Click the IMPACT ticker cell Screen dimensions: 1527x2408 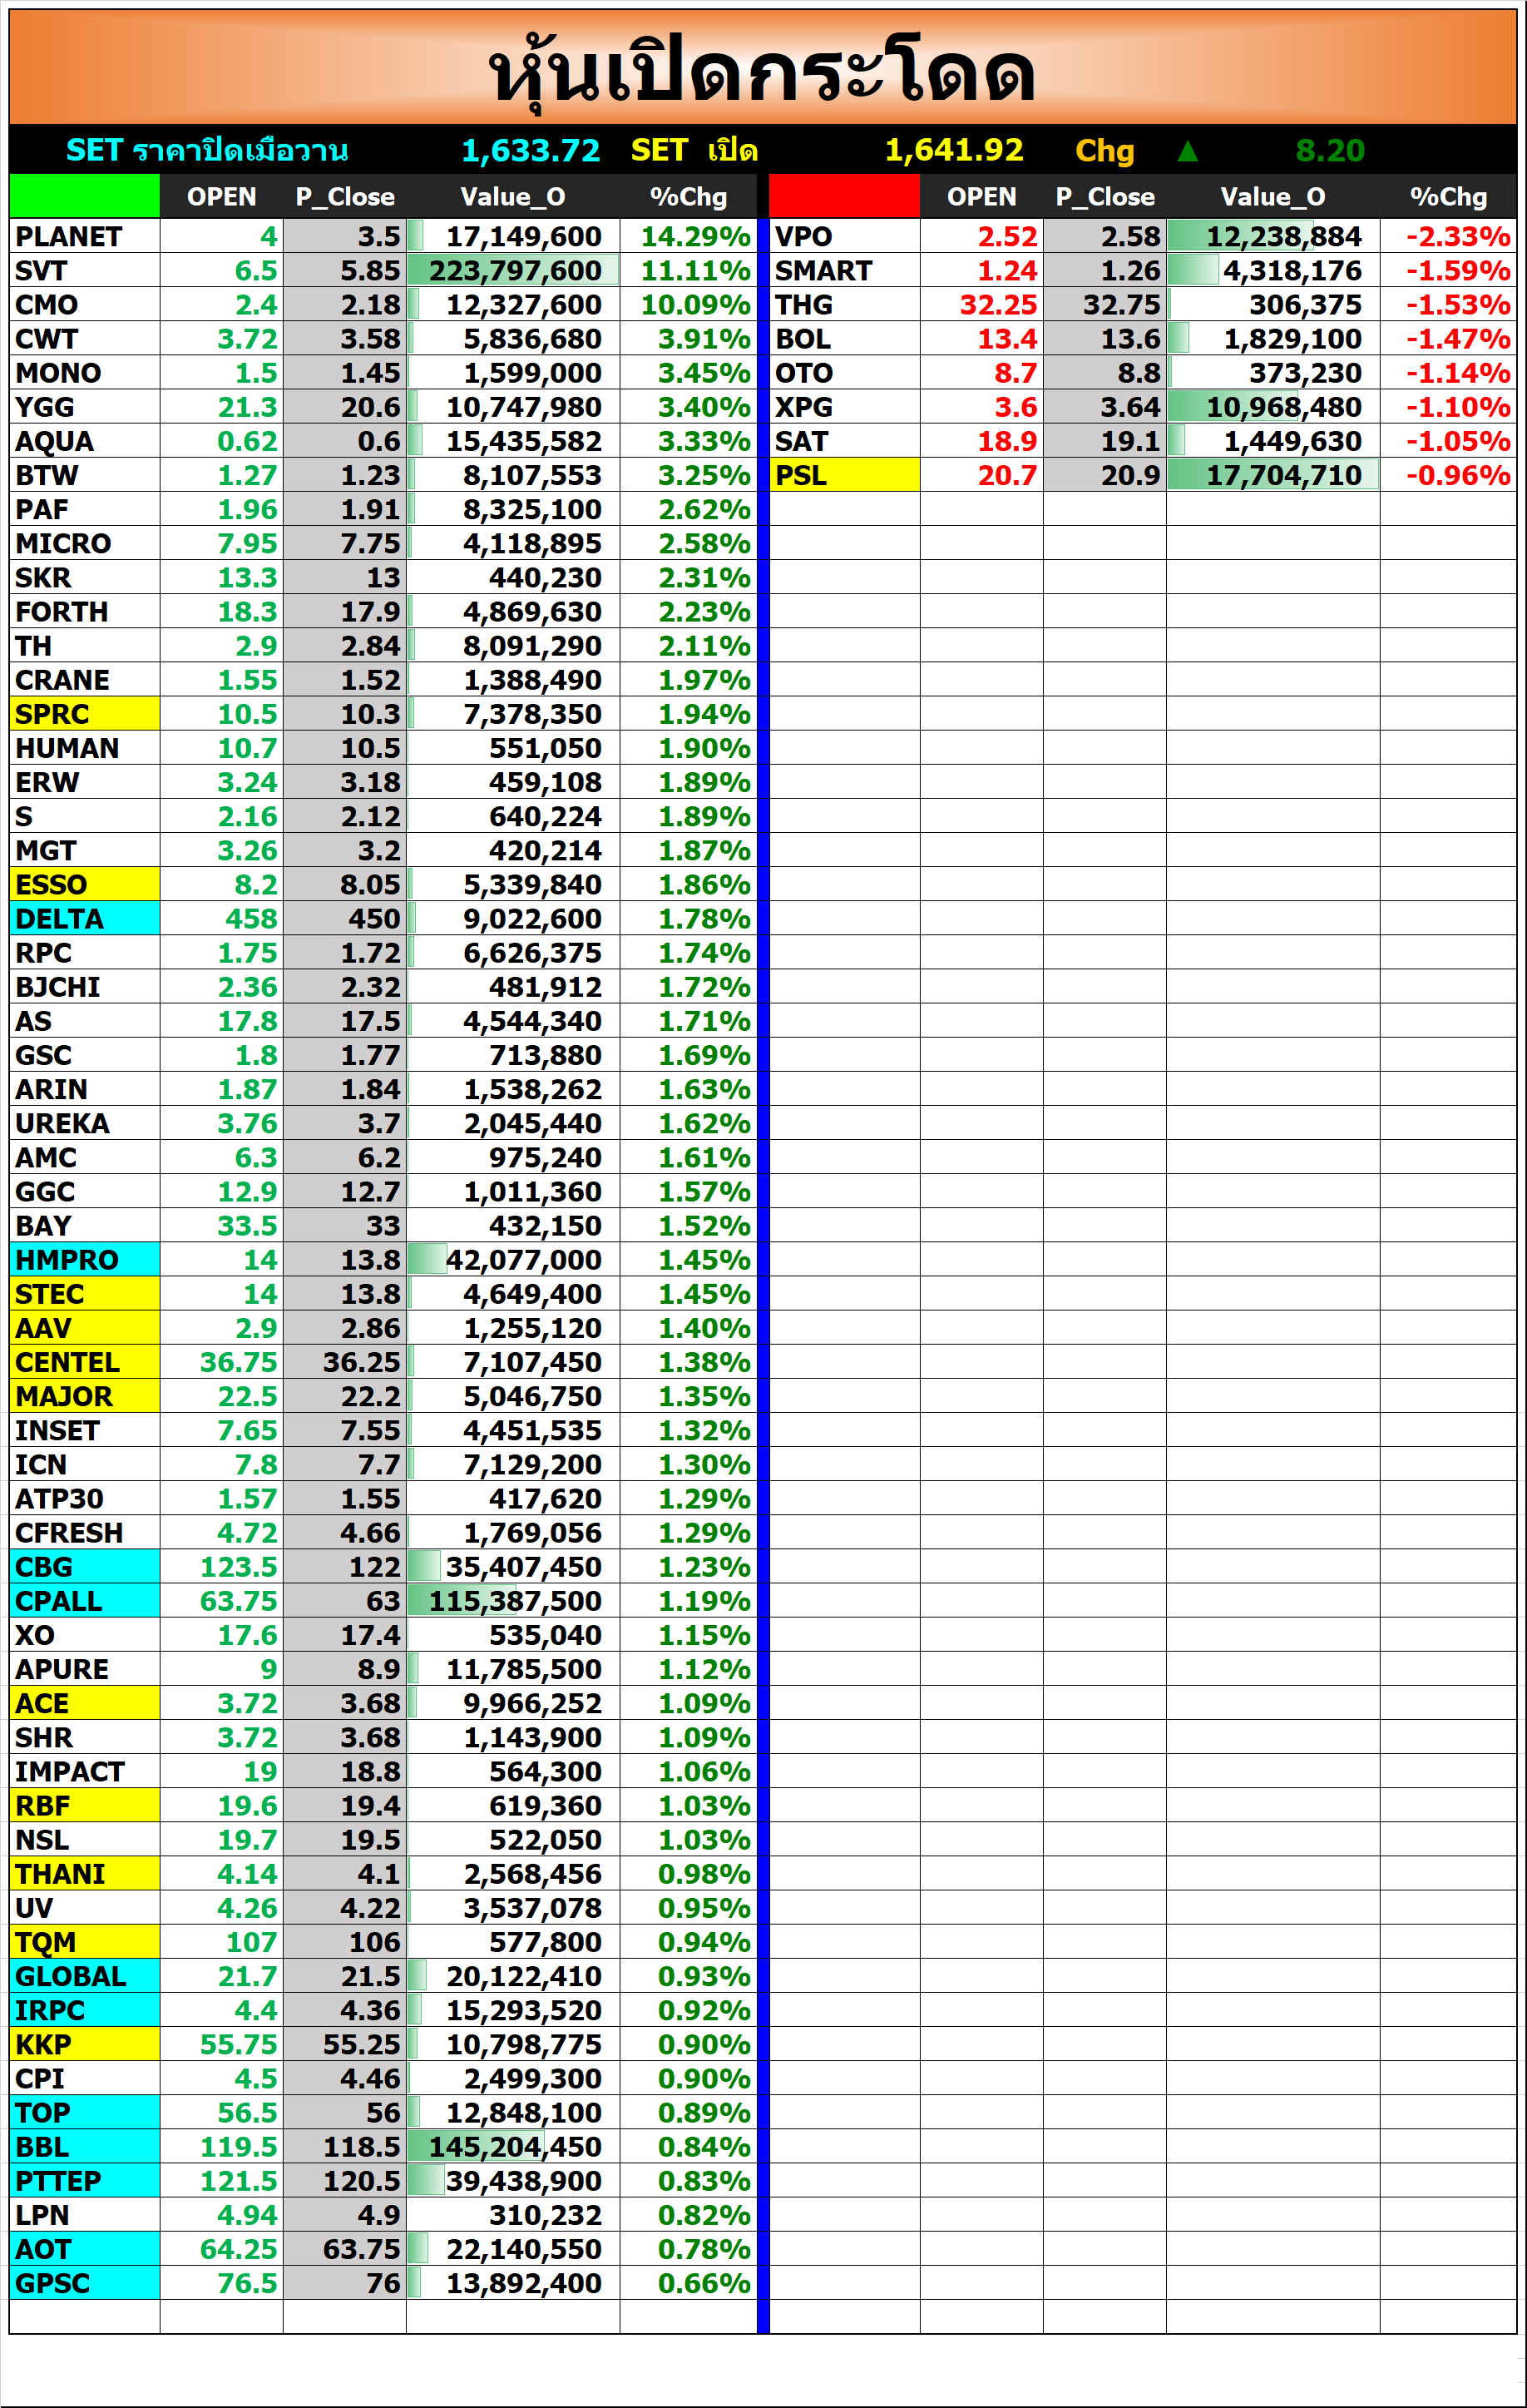[85, 1771]
